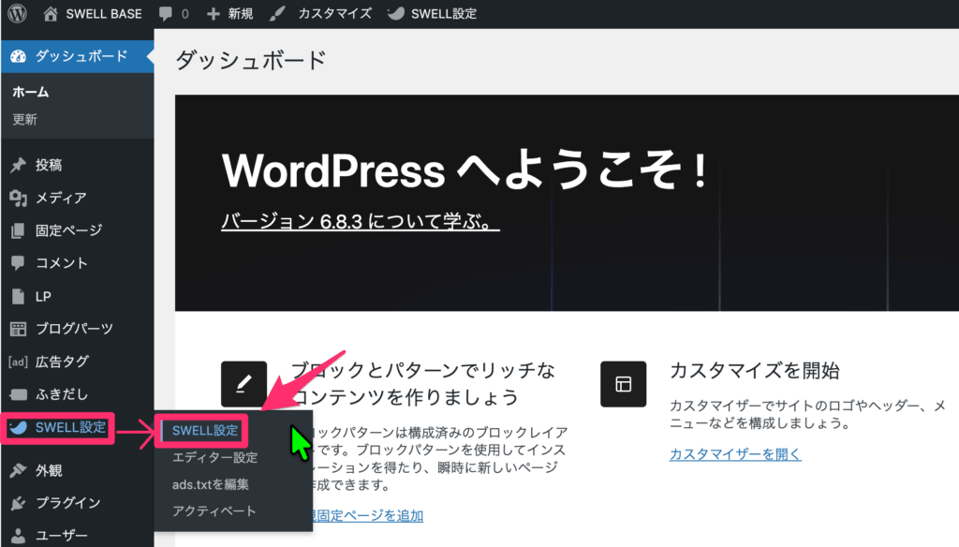Open the SWELL BASE site home icon
The height and width of the screenshot is (547, 959).
51,14
